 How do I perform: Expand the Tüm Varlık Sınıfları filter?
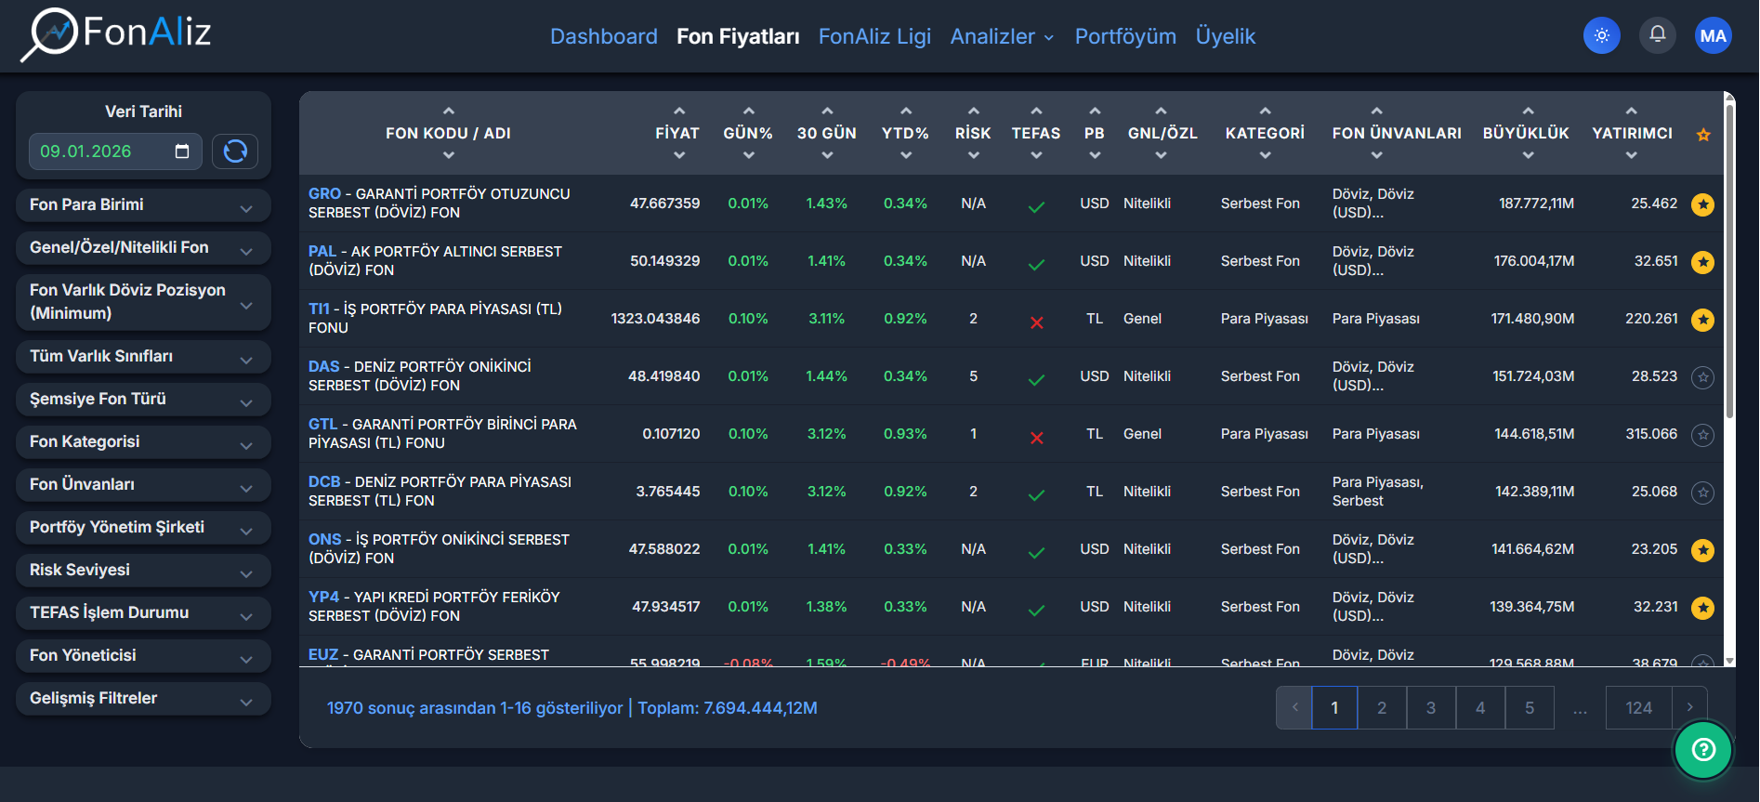pyautogui.click(x=143, y=357)
